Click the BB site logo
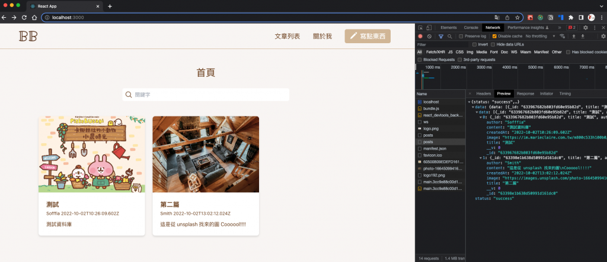 pyautogui.click(x=28, y=36)
